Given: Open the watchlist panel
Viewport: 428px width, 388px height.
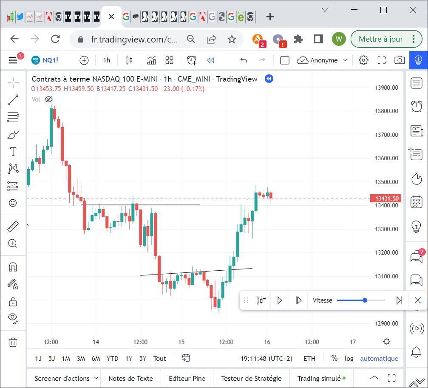Looking at the screenshot, I should click(416, 83).
